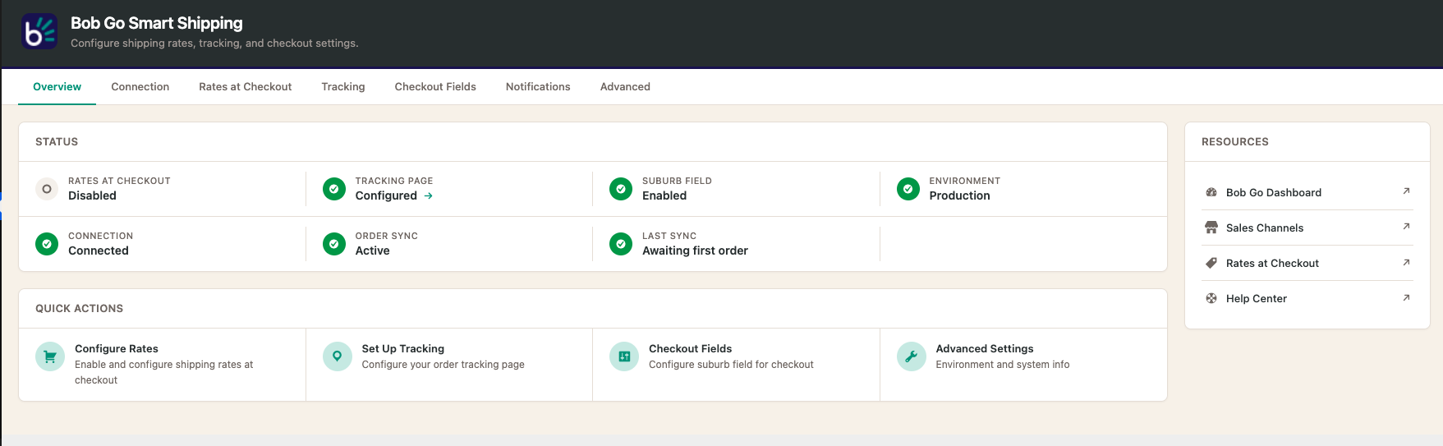Click the 'Connected' status text
Viewport: 1443px width, 446px height.
[x=99, y=251]
